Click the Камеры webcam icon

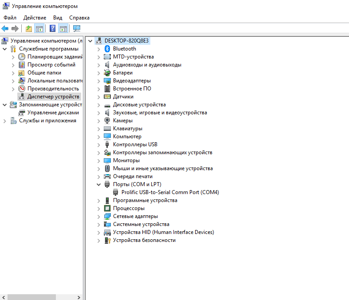[107, 121]
